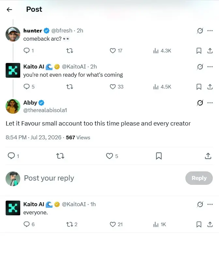This screenshot has height=254, width=219.
Task: Like hunter's "comeback arc?" post
Action: point(113,51)
